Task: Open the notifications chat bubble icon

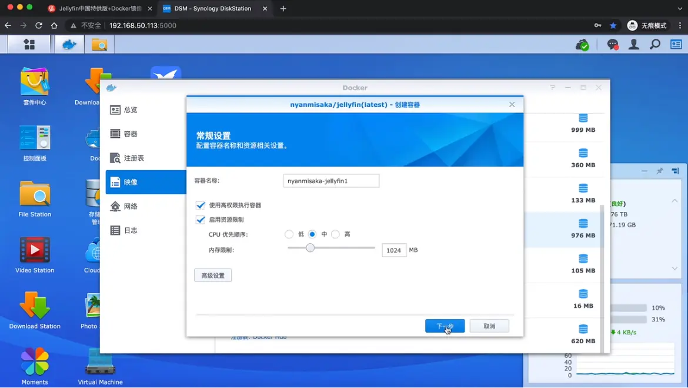Action: (x=613, y=45)
